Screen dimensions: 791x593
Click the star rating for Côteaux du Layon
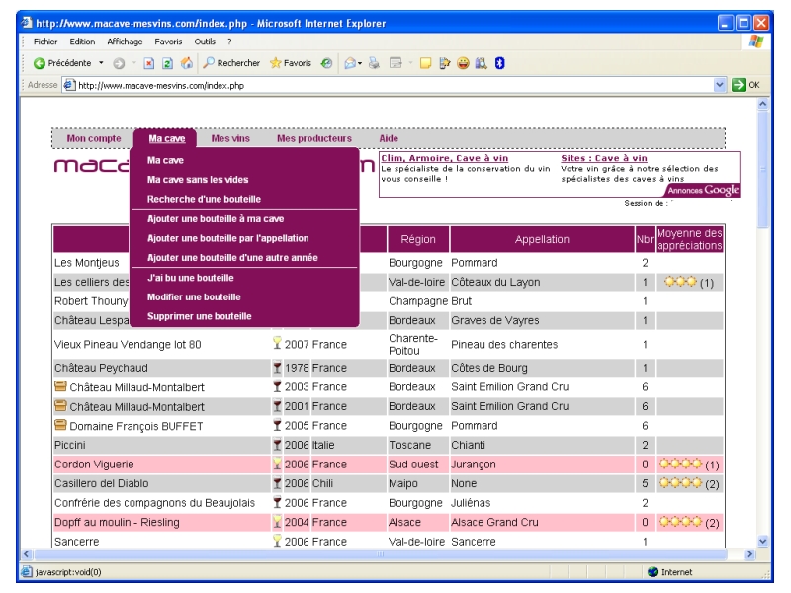point(680,282)
